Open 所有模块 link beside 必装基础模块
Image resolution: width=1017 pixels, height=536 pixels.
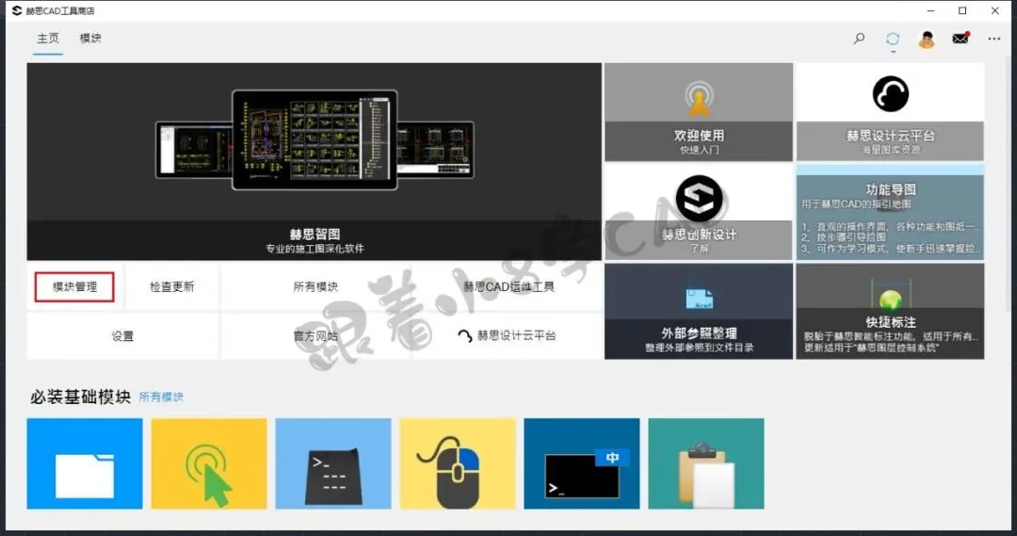[x=162, y=398]
